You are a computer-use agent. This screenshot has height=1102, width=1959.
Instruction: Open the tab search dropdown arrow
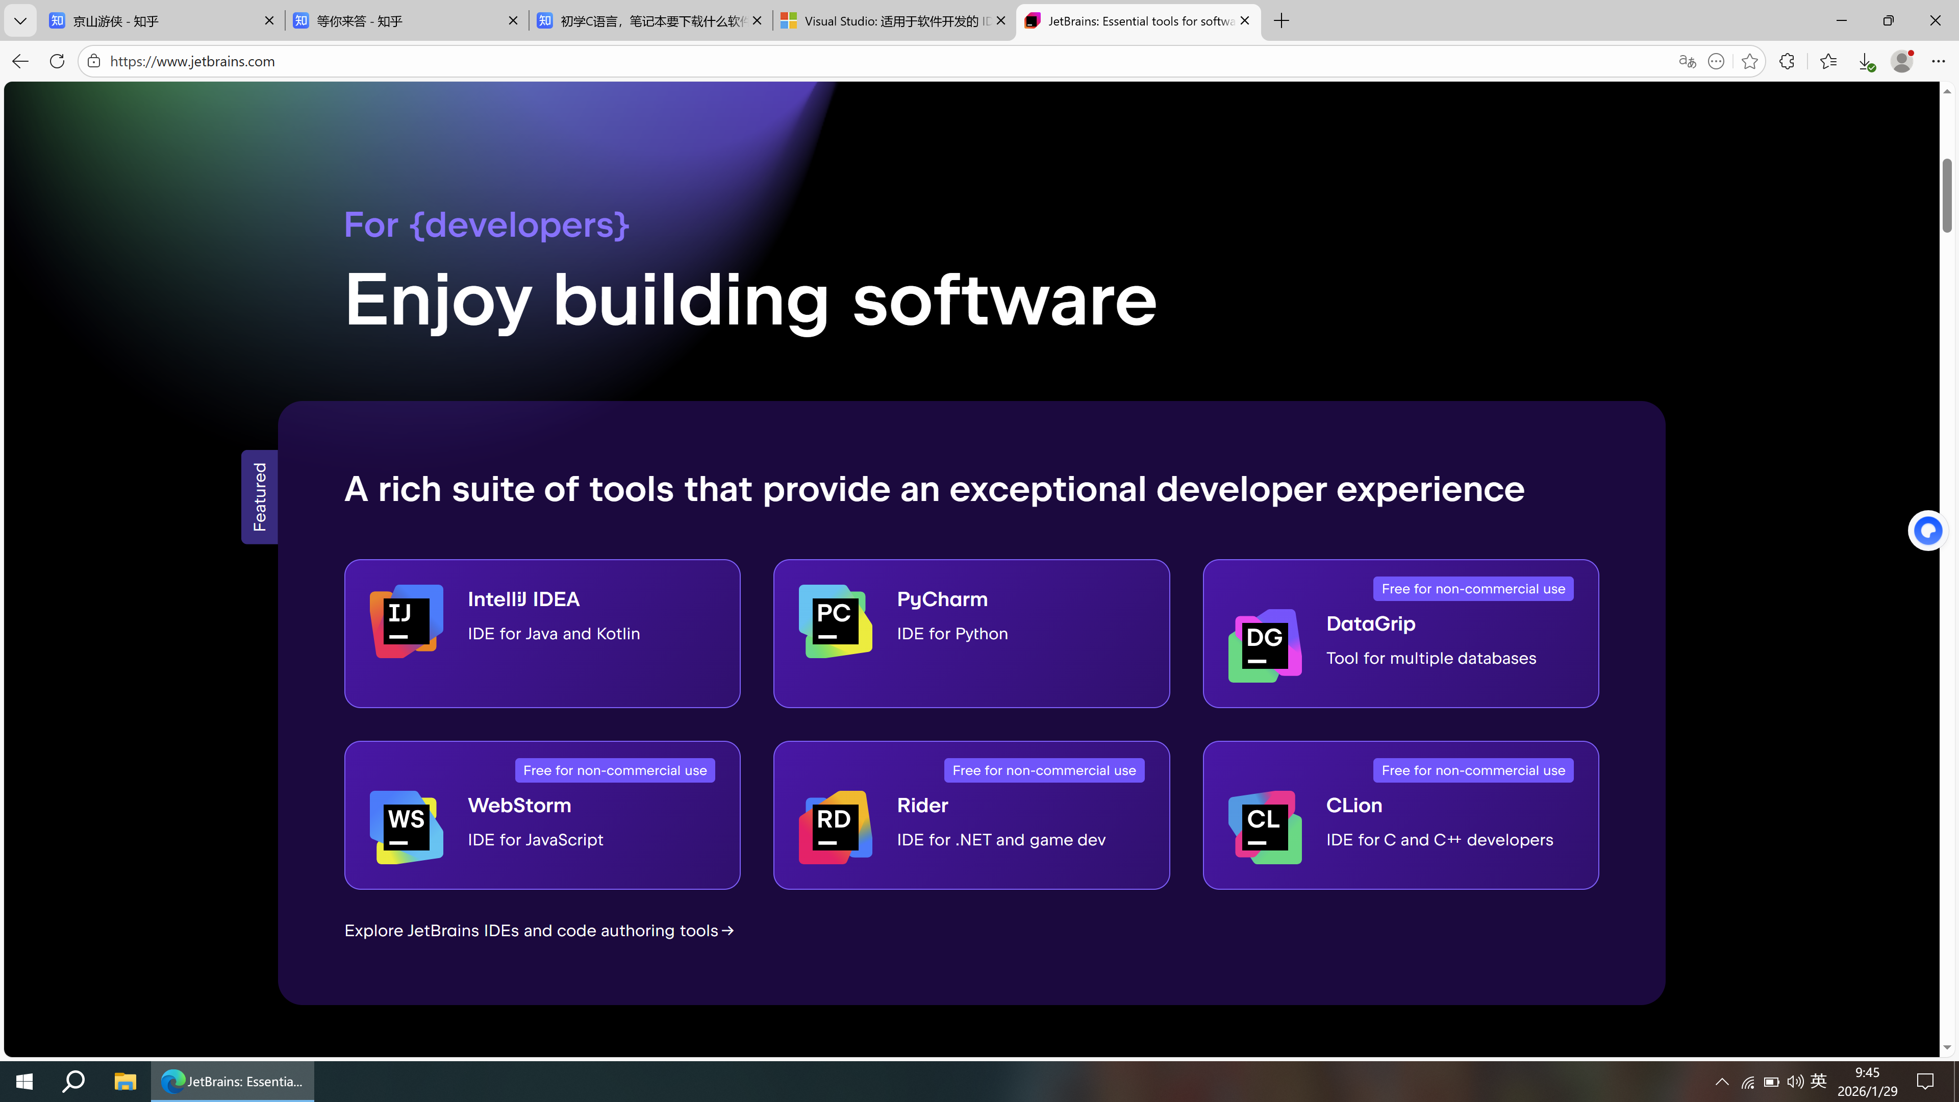(x=20, y=20)
